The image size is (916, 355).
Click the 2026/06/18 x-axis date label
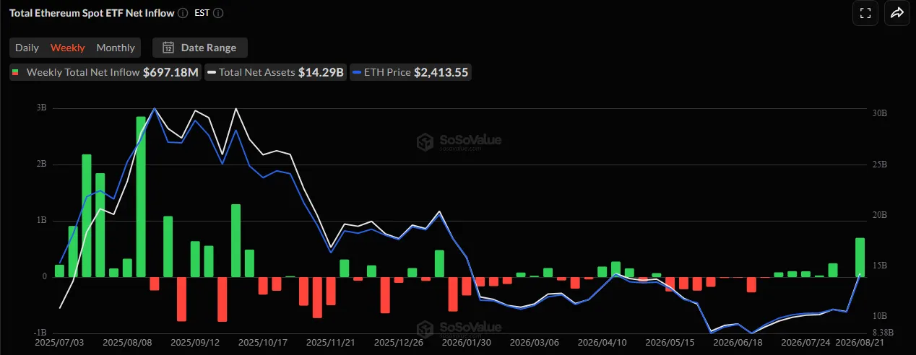[736, 343]
